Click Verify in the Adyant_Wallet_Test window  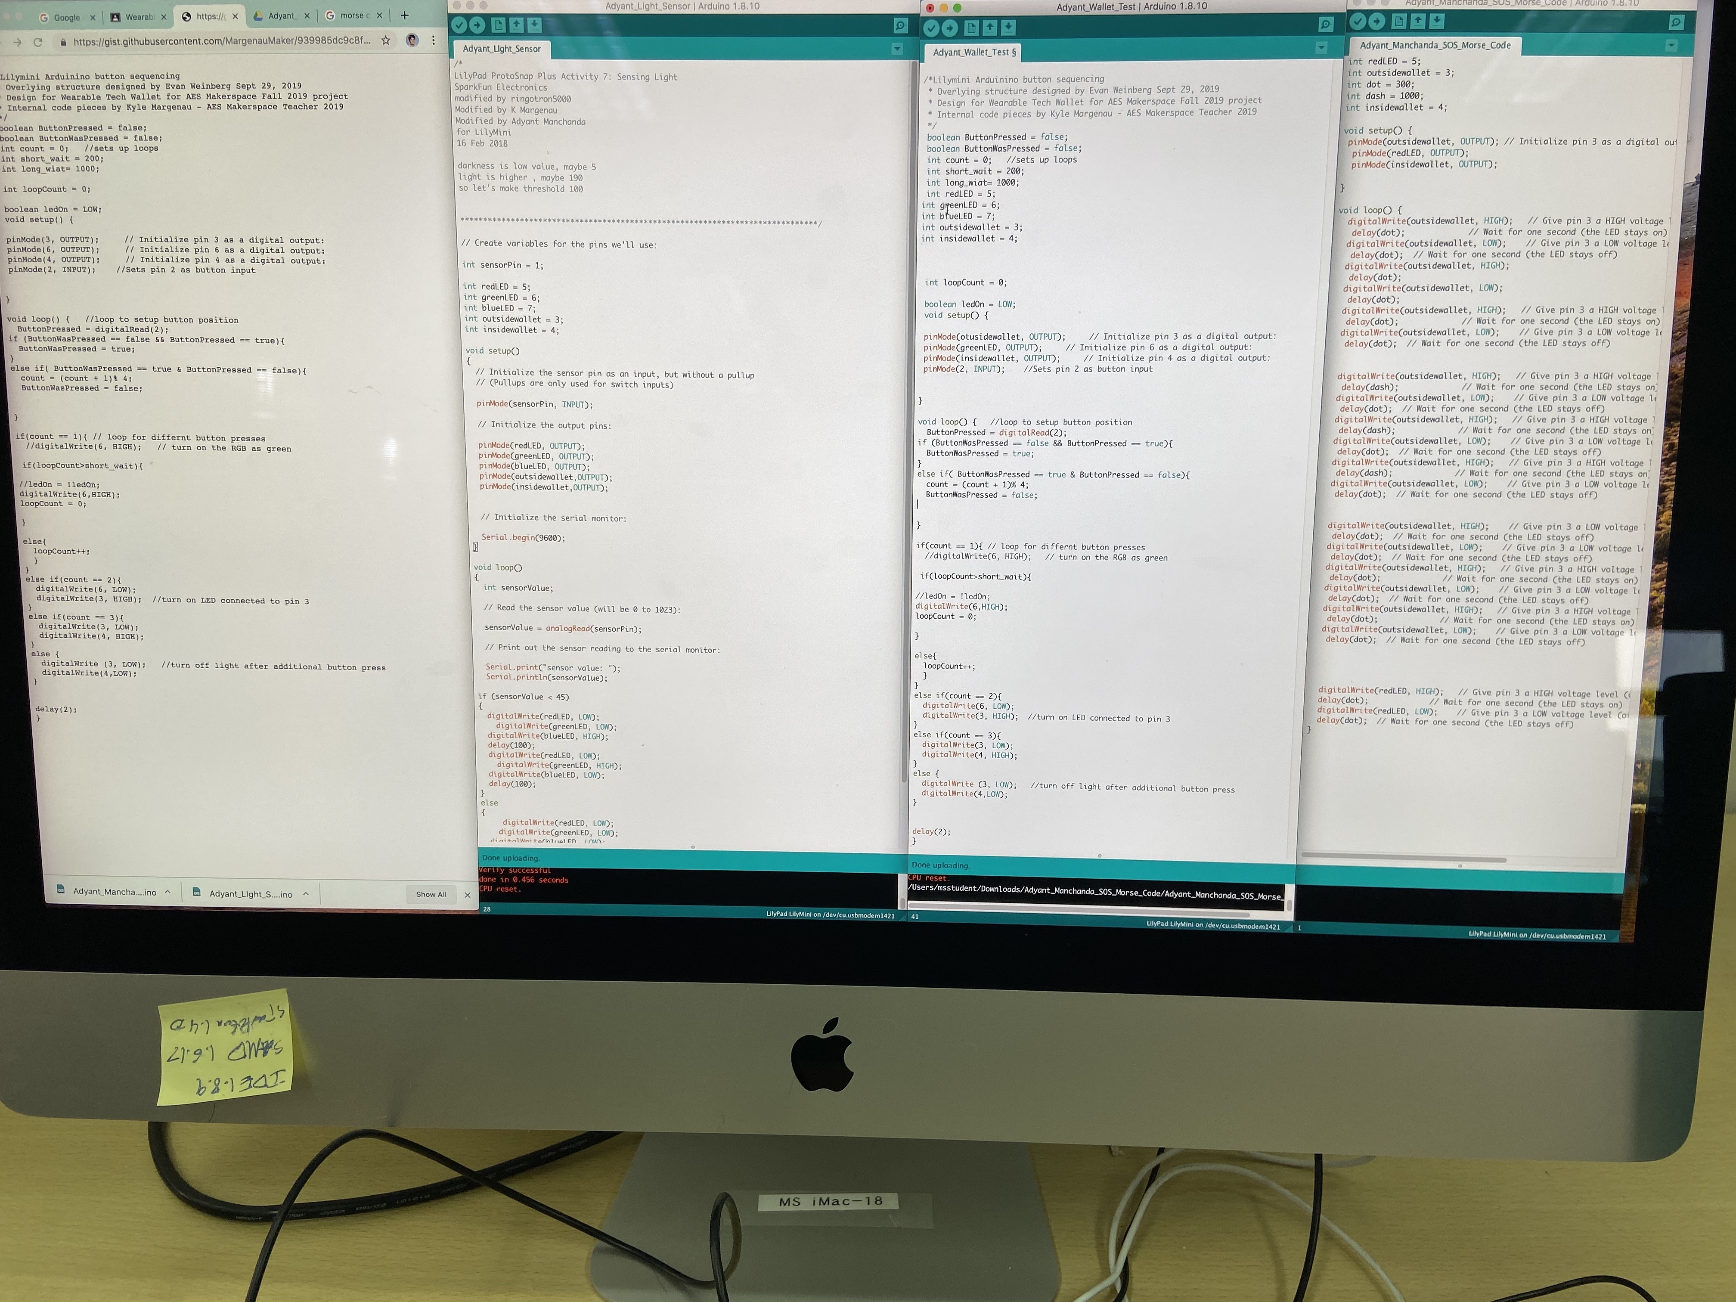[932, 28]
